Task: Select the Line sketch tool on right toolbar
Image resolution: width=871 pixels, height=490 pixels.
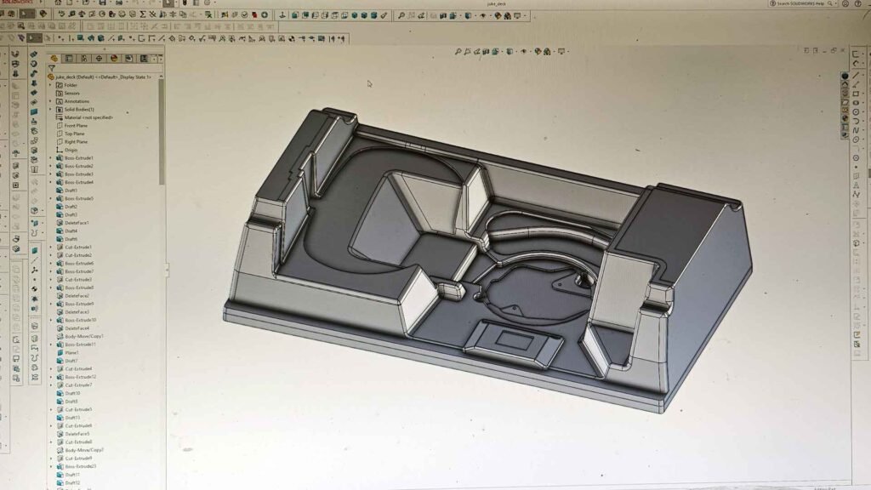Action: coord(855,75)
